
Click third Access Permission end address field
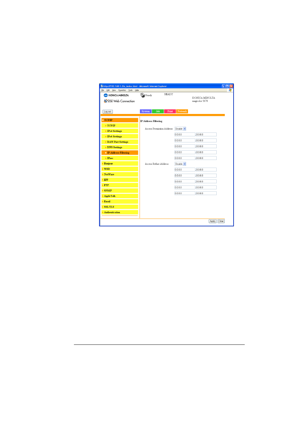[206, 147]
